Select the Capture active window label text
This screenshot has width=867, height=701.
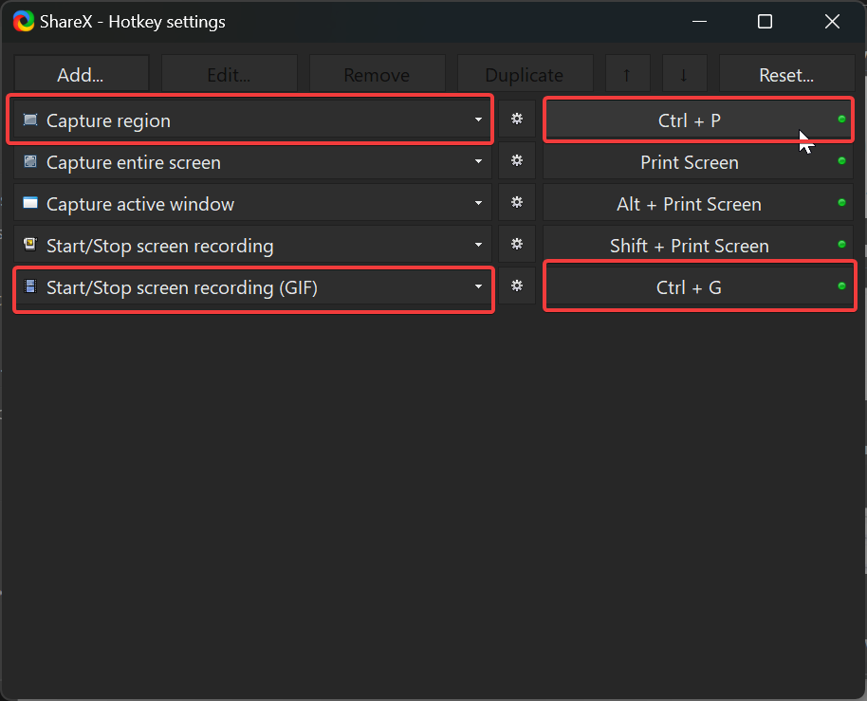tap(140, 205)
